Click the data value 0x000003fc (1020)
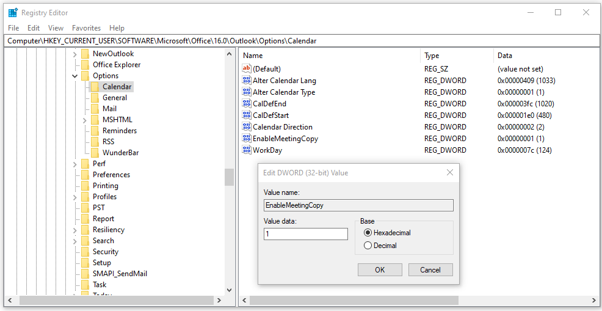 click(x=526, y=104)
